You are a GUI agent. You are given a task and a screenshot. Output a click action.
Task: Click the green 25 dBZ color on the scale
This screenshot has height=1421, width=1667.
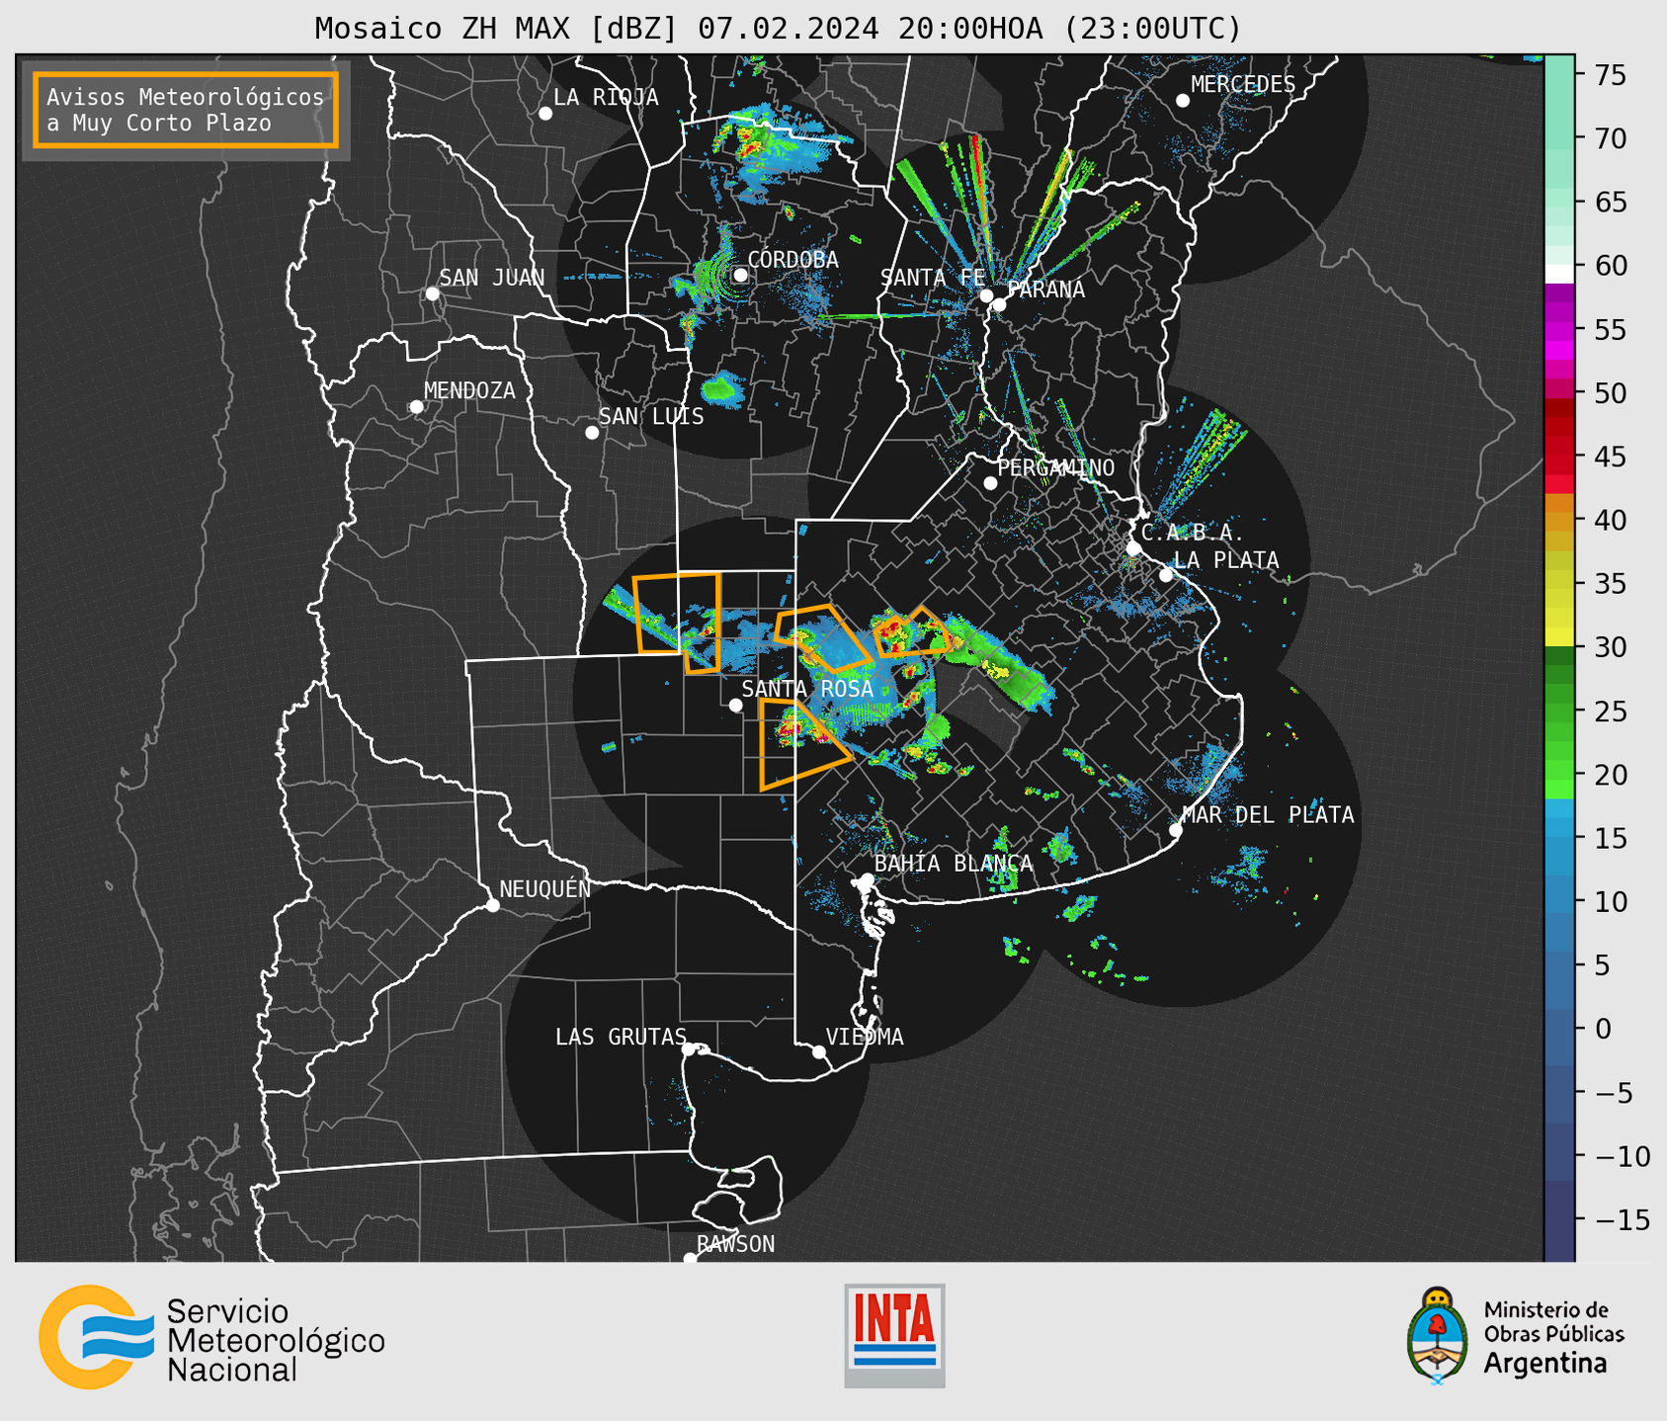(1559, 711)
